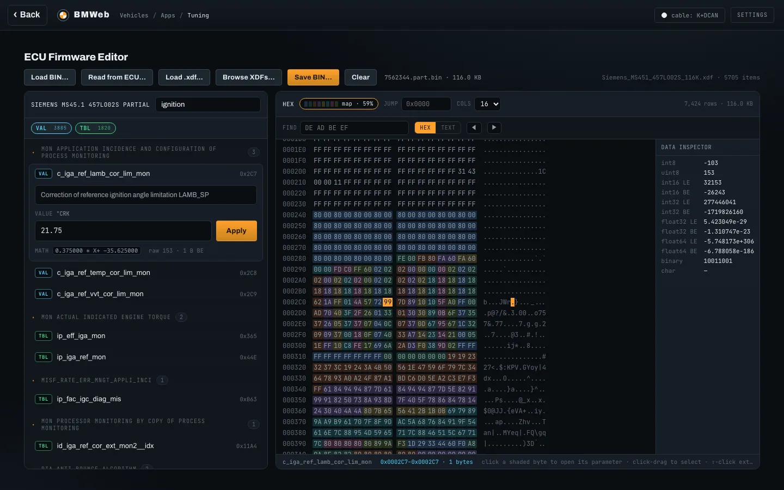Click uint8 value 153 in inspector
Screen dimensions: 784x490
(709, 173)
